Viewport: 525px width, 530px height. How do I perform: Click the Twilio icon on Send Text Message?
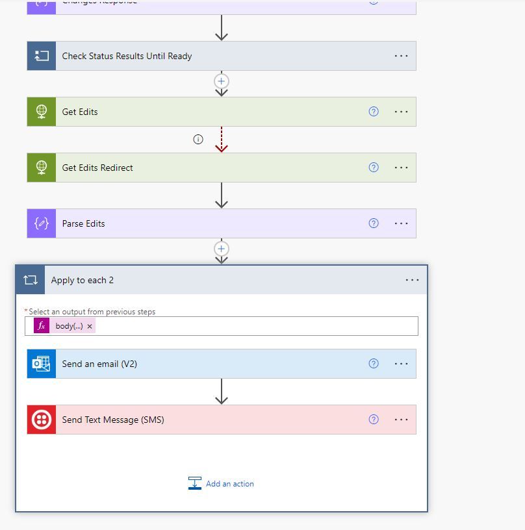(x=42, y=420)
